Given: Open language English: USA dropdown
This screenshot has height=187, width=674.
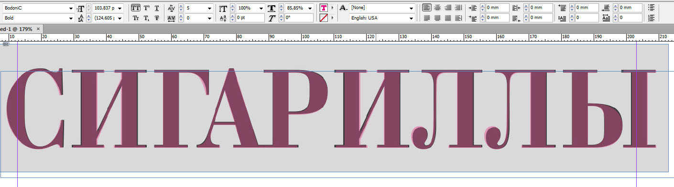Looking at the screenshot, I should [412, 18].
